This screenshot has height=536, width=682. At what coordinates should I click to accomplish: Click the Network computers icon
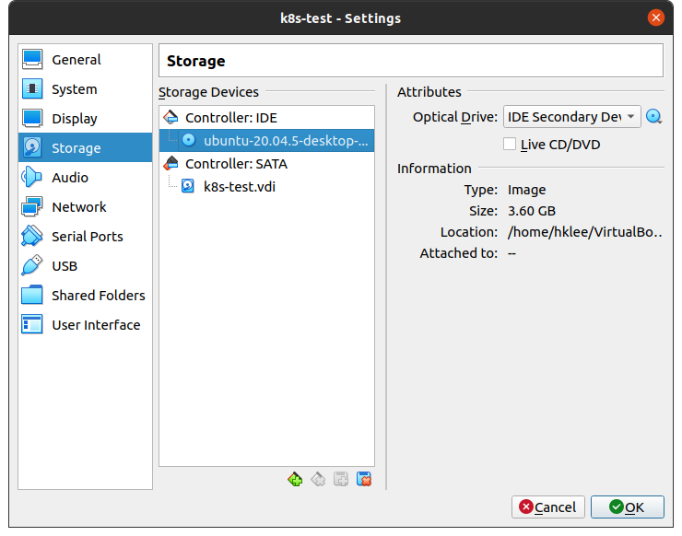tap(32, 206)
